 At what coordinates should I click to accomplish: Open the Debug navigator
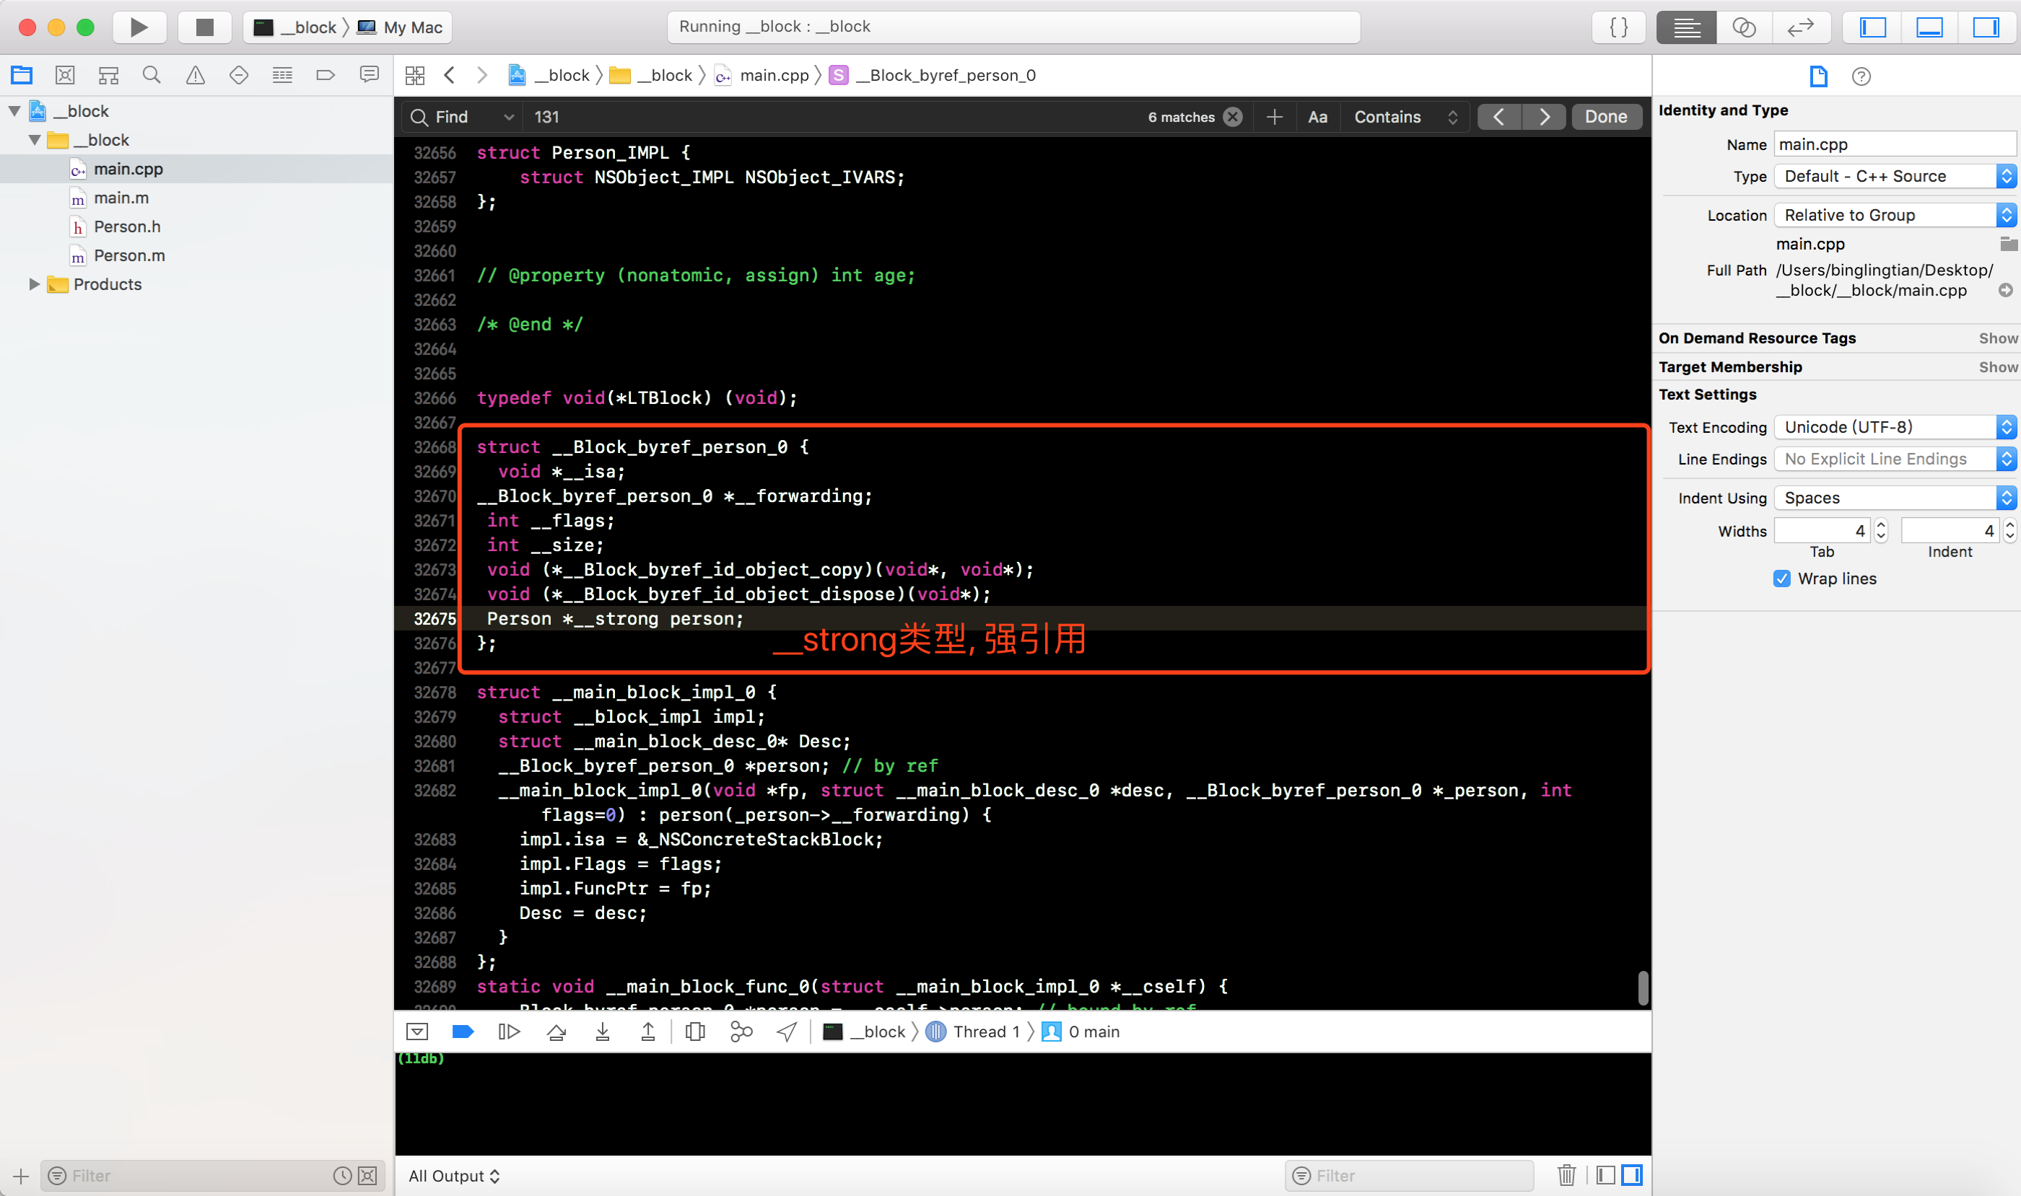(282, 75)
